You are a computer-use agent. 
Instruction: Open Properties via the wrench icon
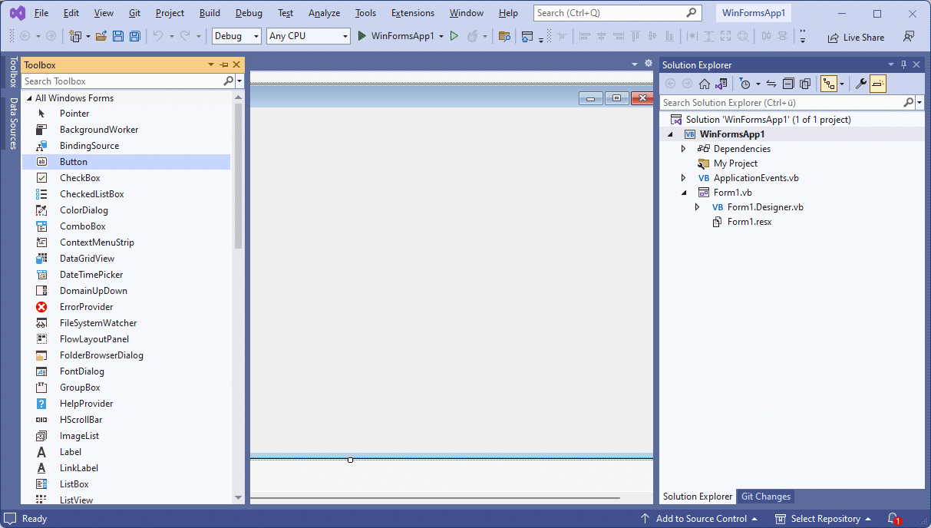861,84
